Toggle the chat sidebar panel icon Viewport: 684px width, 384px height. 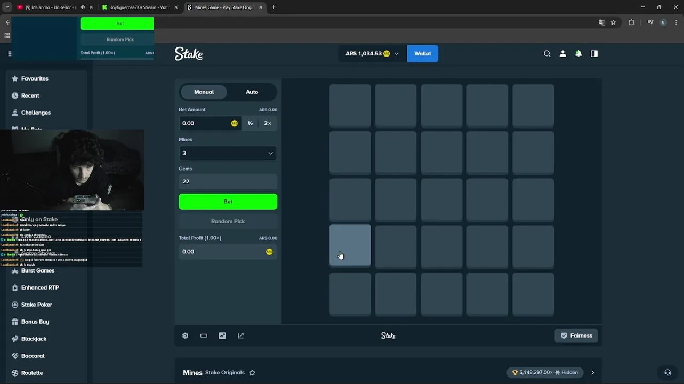point(594,53)
